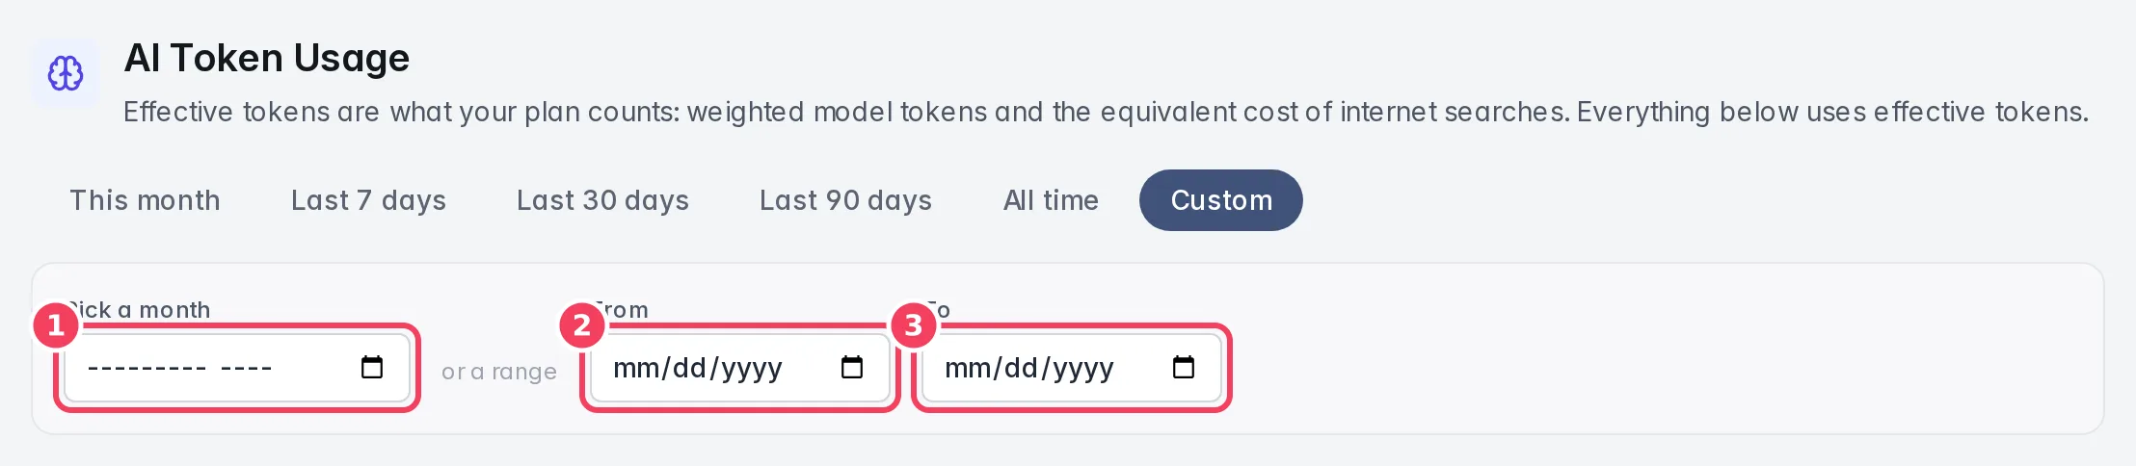The height and width of the screenshot is (466, 2136).
Task: Select the Custom range pill
Action: (1221, 200)
